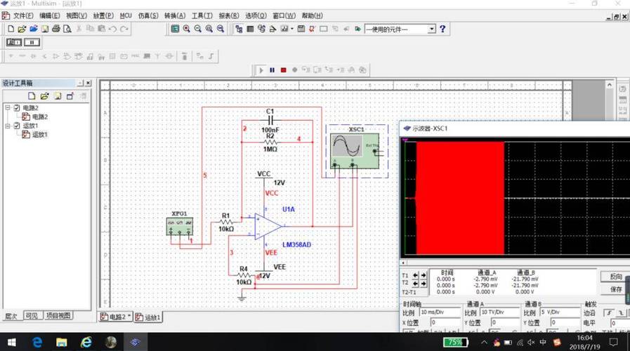Open print preview from main toolbar
The width and height of the screenshot is (630, 351).
coord(67,29)
